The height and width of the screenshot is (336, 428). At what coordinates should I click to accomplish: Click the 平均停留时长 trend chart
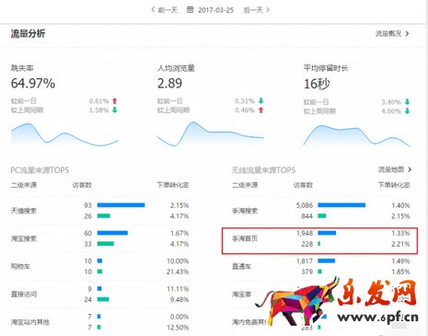click(x=357, y=136)
